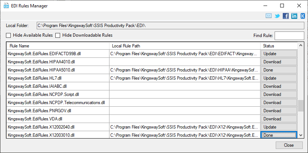Click the vertical scrollbar thumb
308x153 pixels.
coord(301,106)
